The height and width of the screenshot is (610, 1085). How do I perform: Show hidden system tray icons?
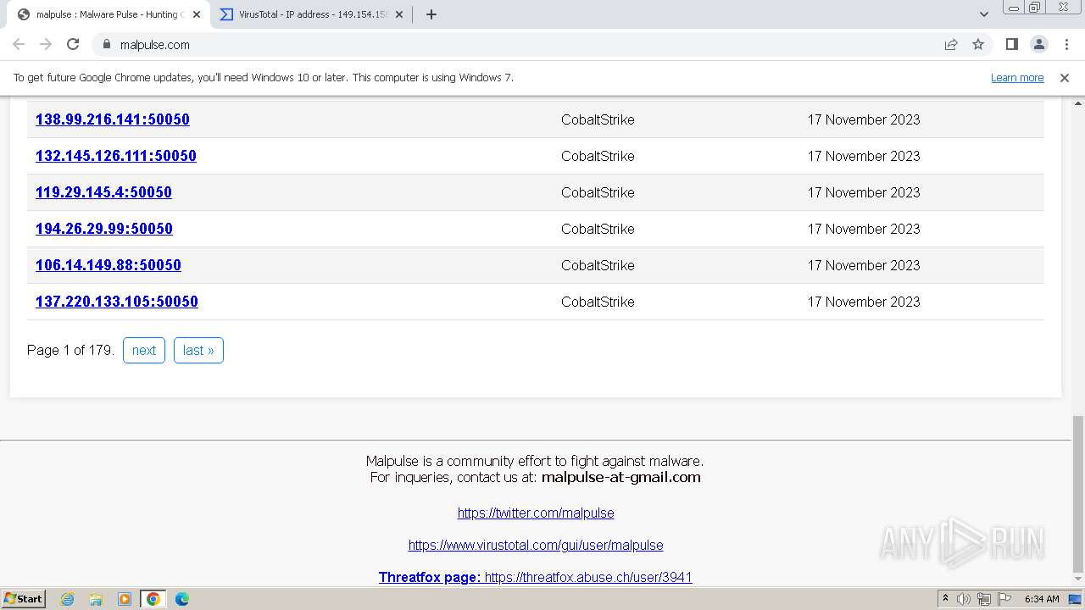coord(945,599)
